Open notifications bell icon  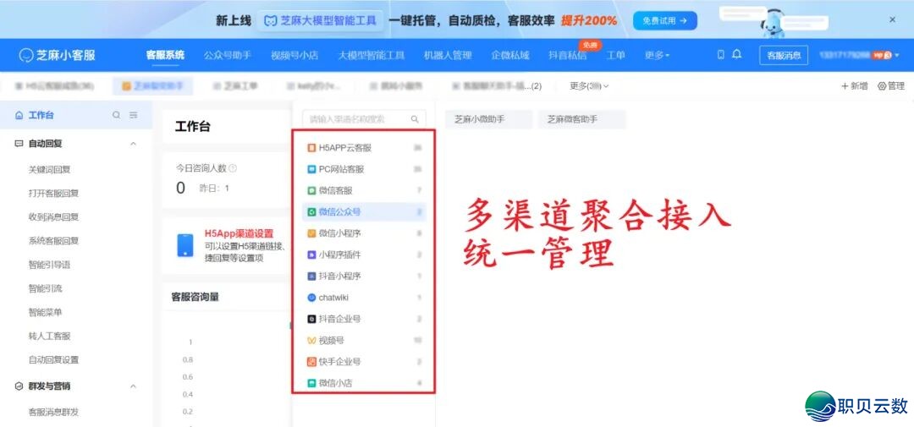737,55
